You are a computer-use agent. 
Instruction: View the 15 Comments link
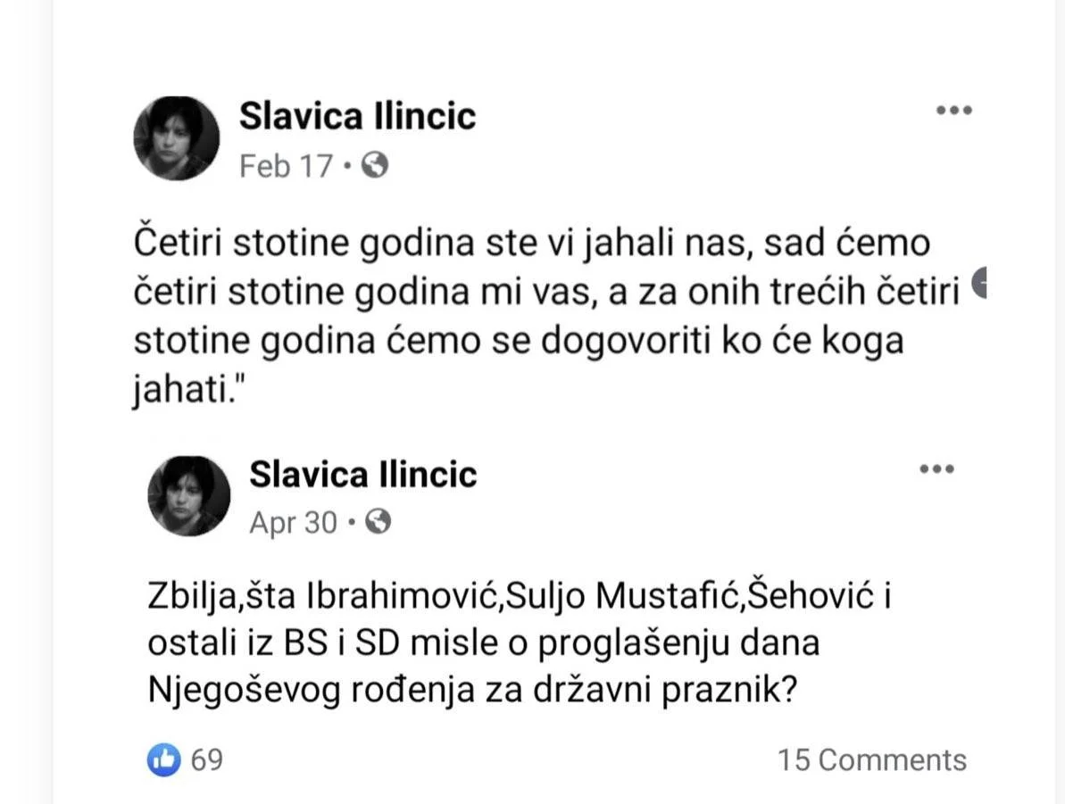(x=872, y=760)
